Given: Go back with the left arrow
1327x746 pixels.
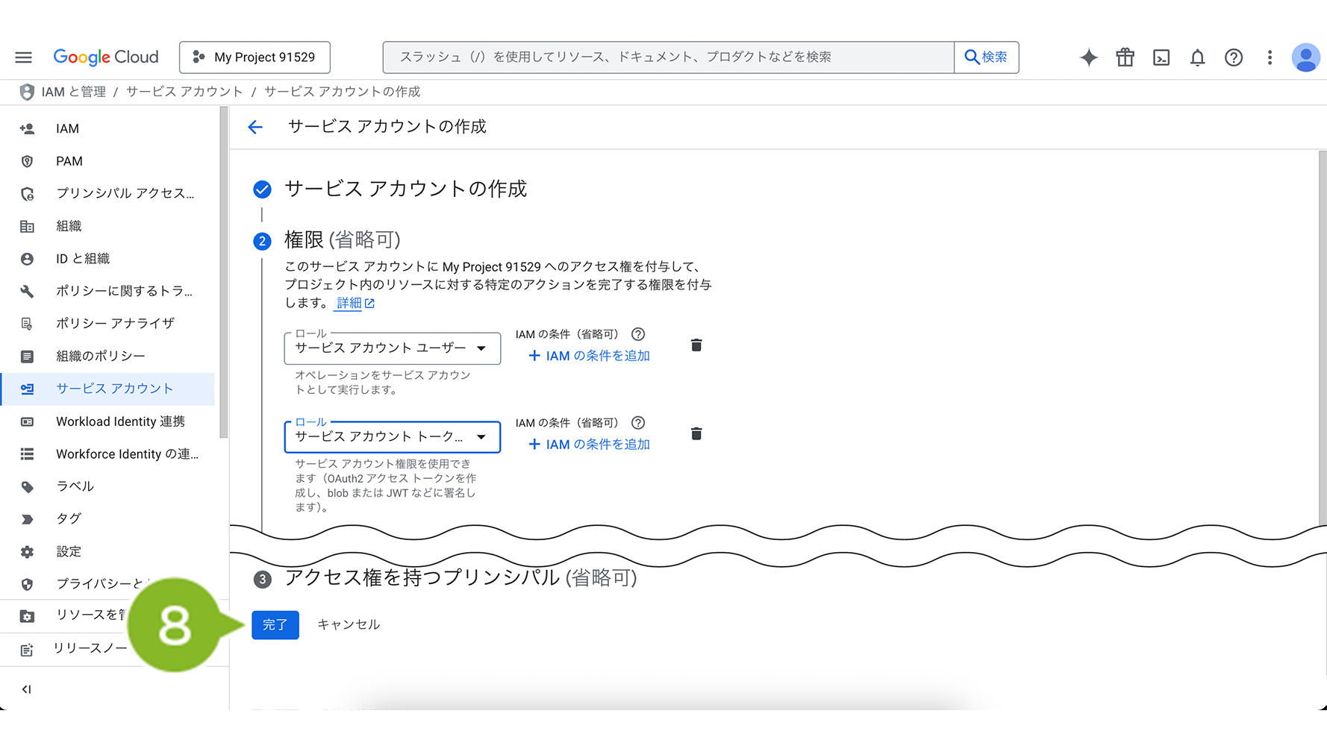Looking at the screenshot, I should click(255, 127).
